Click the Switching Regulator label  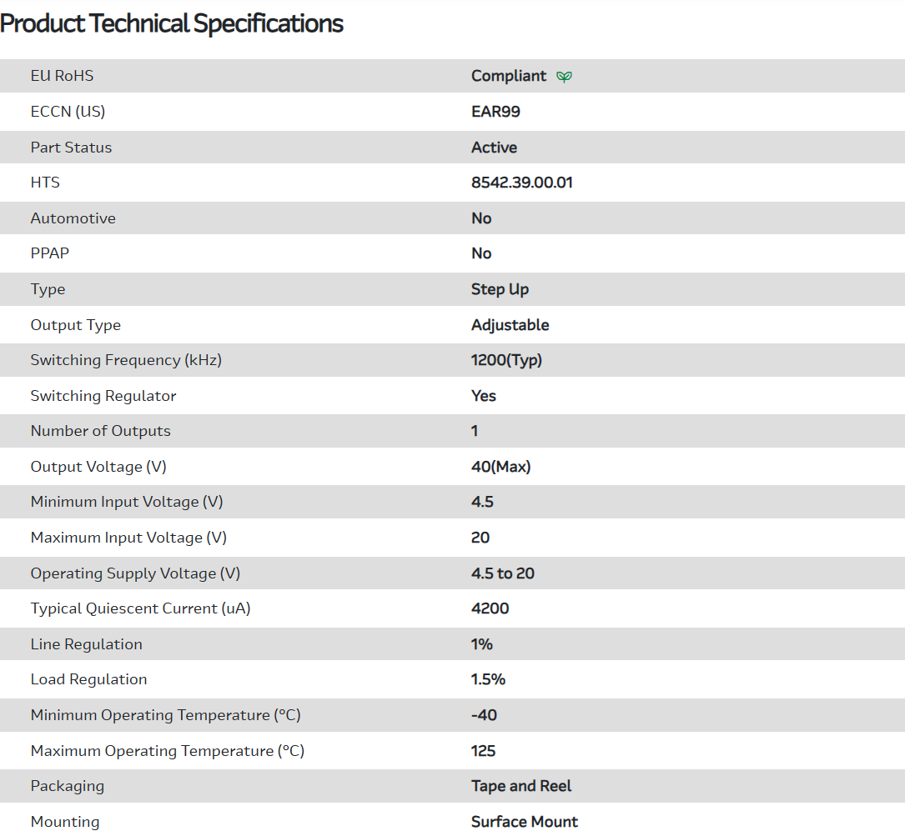click(103, 396)
